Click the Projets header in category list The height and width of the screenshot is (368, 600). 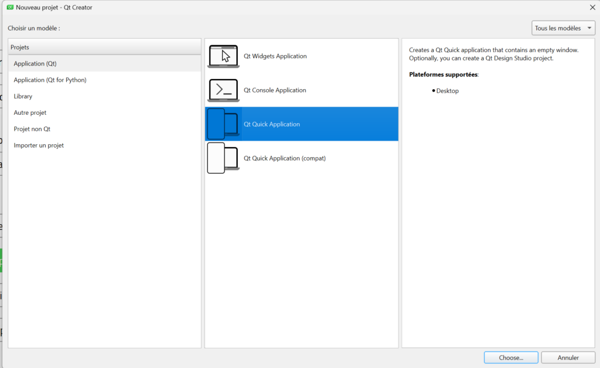pos(104,47)
